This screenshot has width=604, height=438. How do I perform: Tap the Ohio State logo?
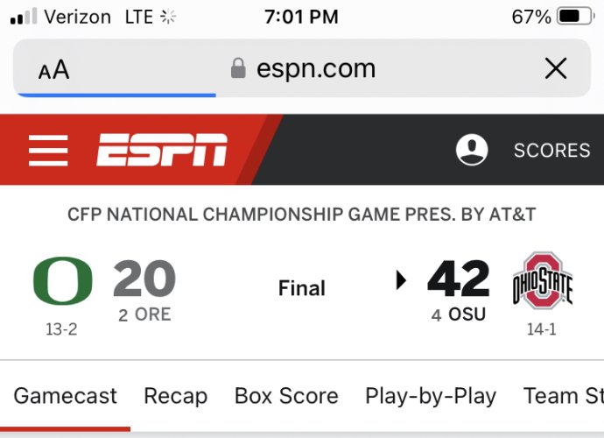[x=542, y=282]
